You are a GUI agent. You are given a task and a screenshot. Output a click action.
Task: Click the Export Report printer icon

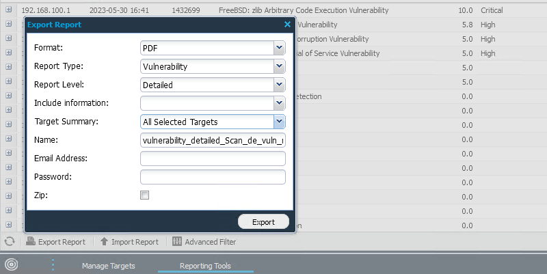pos(31,242)
